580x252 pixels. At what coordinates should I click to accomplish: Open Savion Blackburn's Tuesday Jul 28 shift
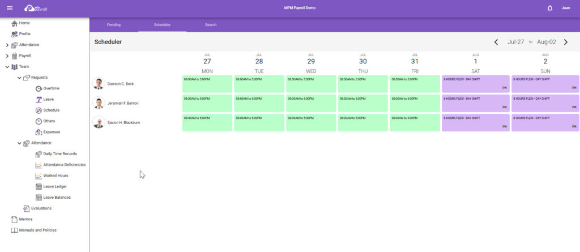pos(259,122)
